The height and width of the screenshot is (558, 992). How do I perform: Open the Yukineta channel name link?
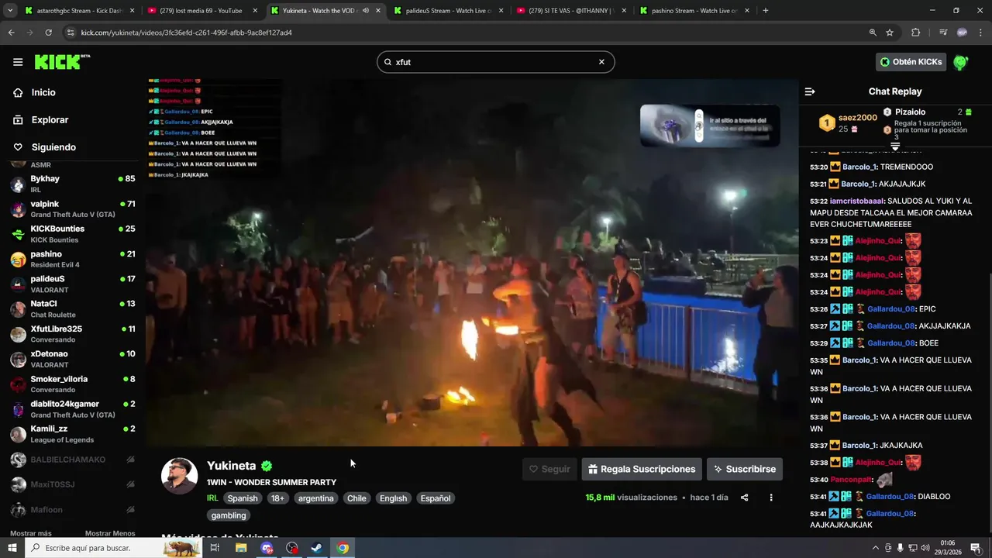tap(231, 466)
